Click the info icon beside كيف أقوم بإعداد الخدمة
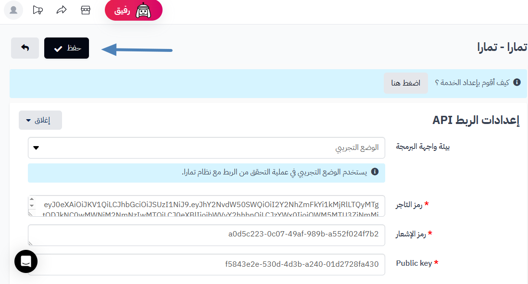The height and width of the screenshot is (284, 528). click(517, 82)
